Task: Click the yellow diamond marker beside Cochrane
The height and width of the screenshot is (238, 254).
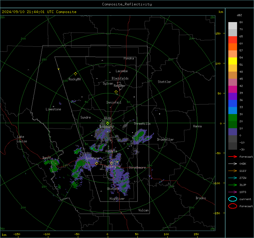Action: (97, 163)
